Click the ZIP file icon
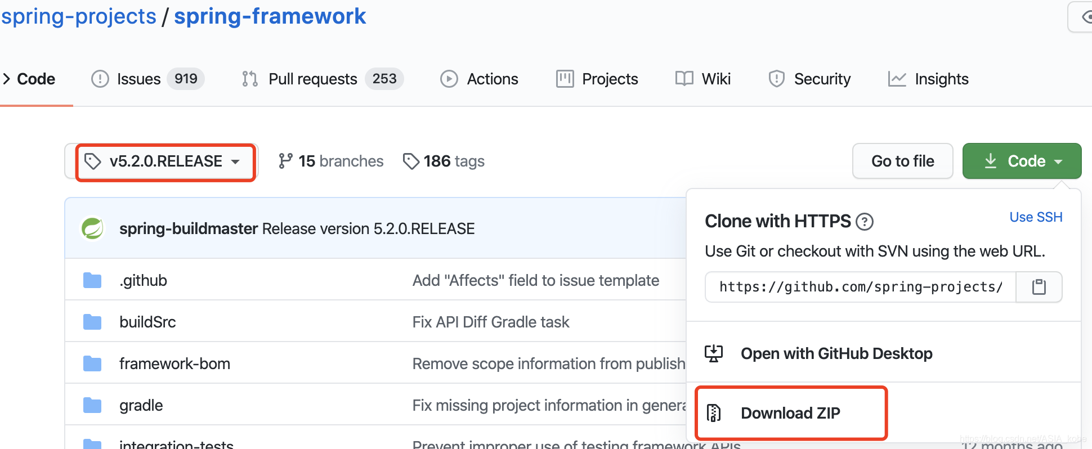This screenshot has height=449, width=1092. (714, 413)
